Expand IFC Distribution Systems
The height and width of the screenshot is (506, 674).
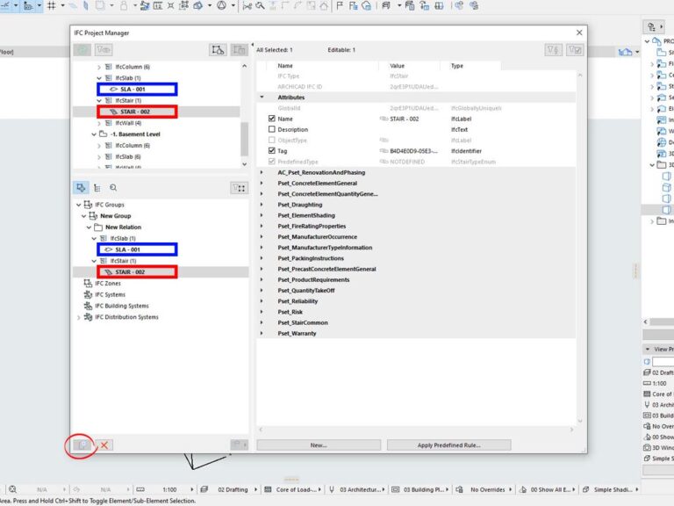pos(78,317)
